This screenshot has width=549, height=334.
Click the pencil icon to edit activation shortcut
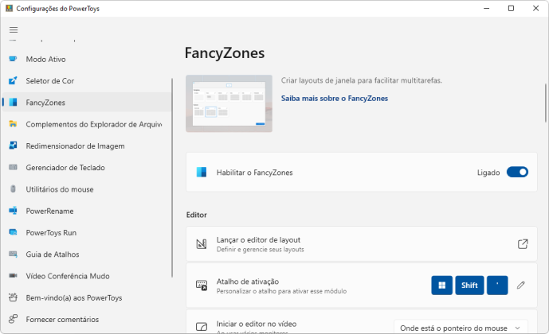[x=520, y=285]
